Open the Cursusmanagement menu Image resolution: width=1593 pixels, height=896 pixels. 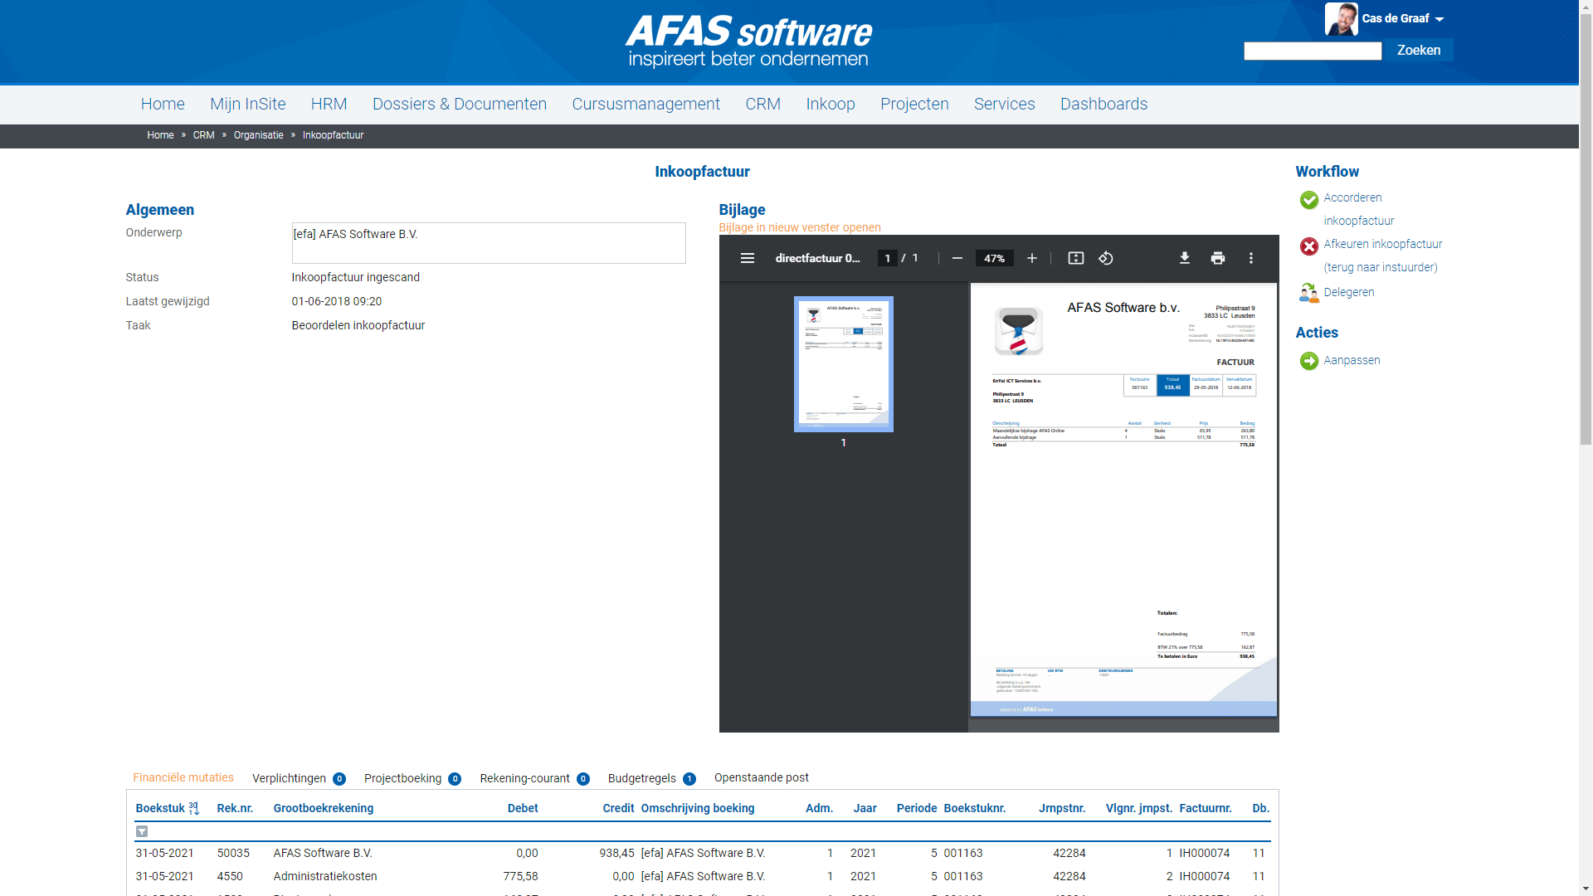[x=645, y=104]
